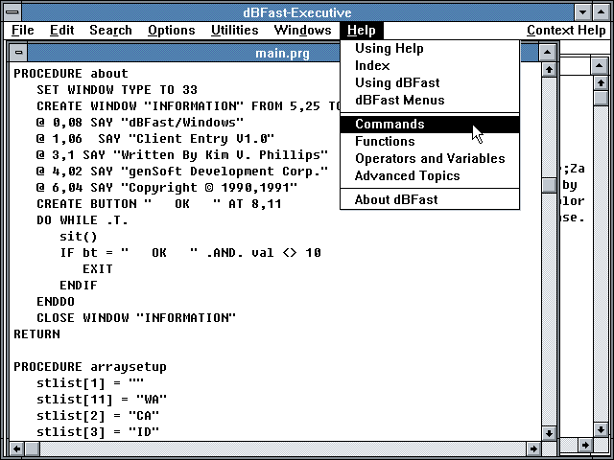The image size is (614, 460).
Task: Minimize the dBFast-Executive window
Action: tap(583, 12)
